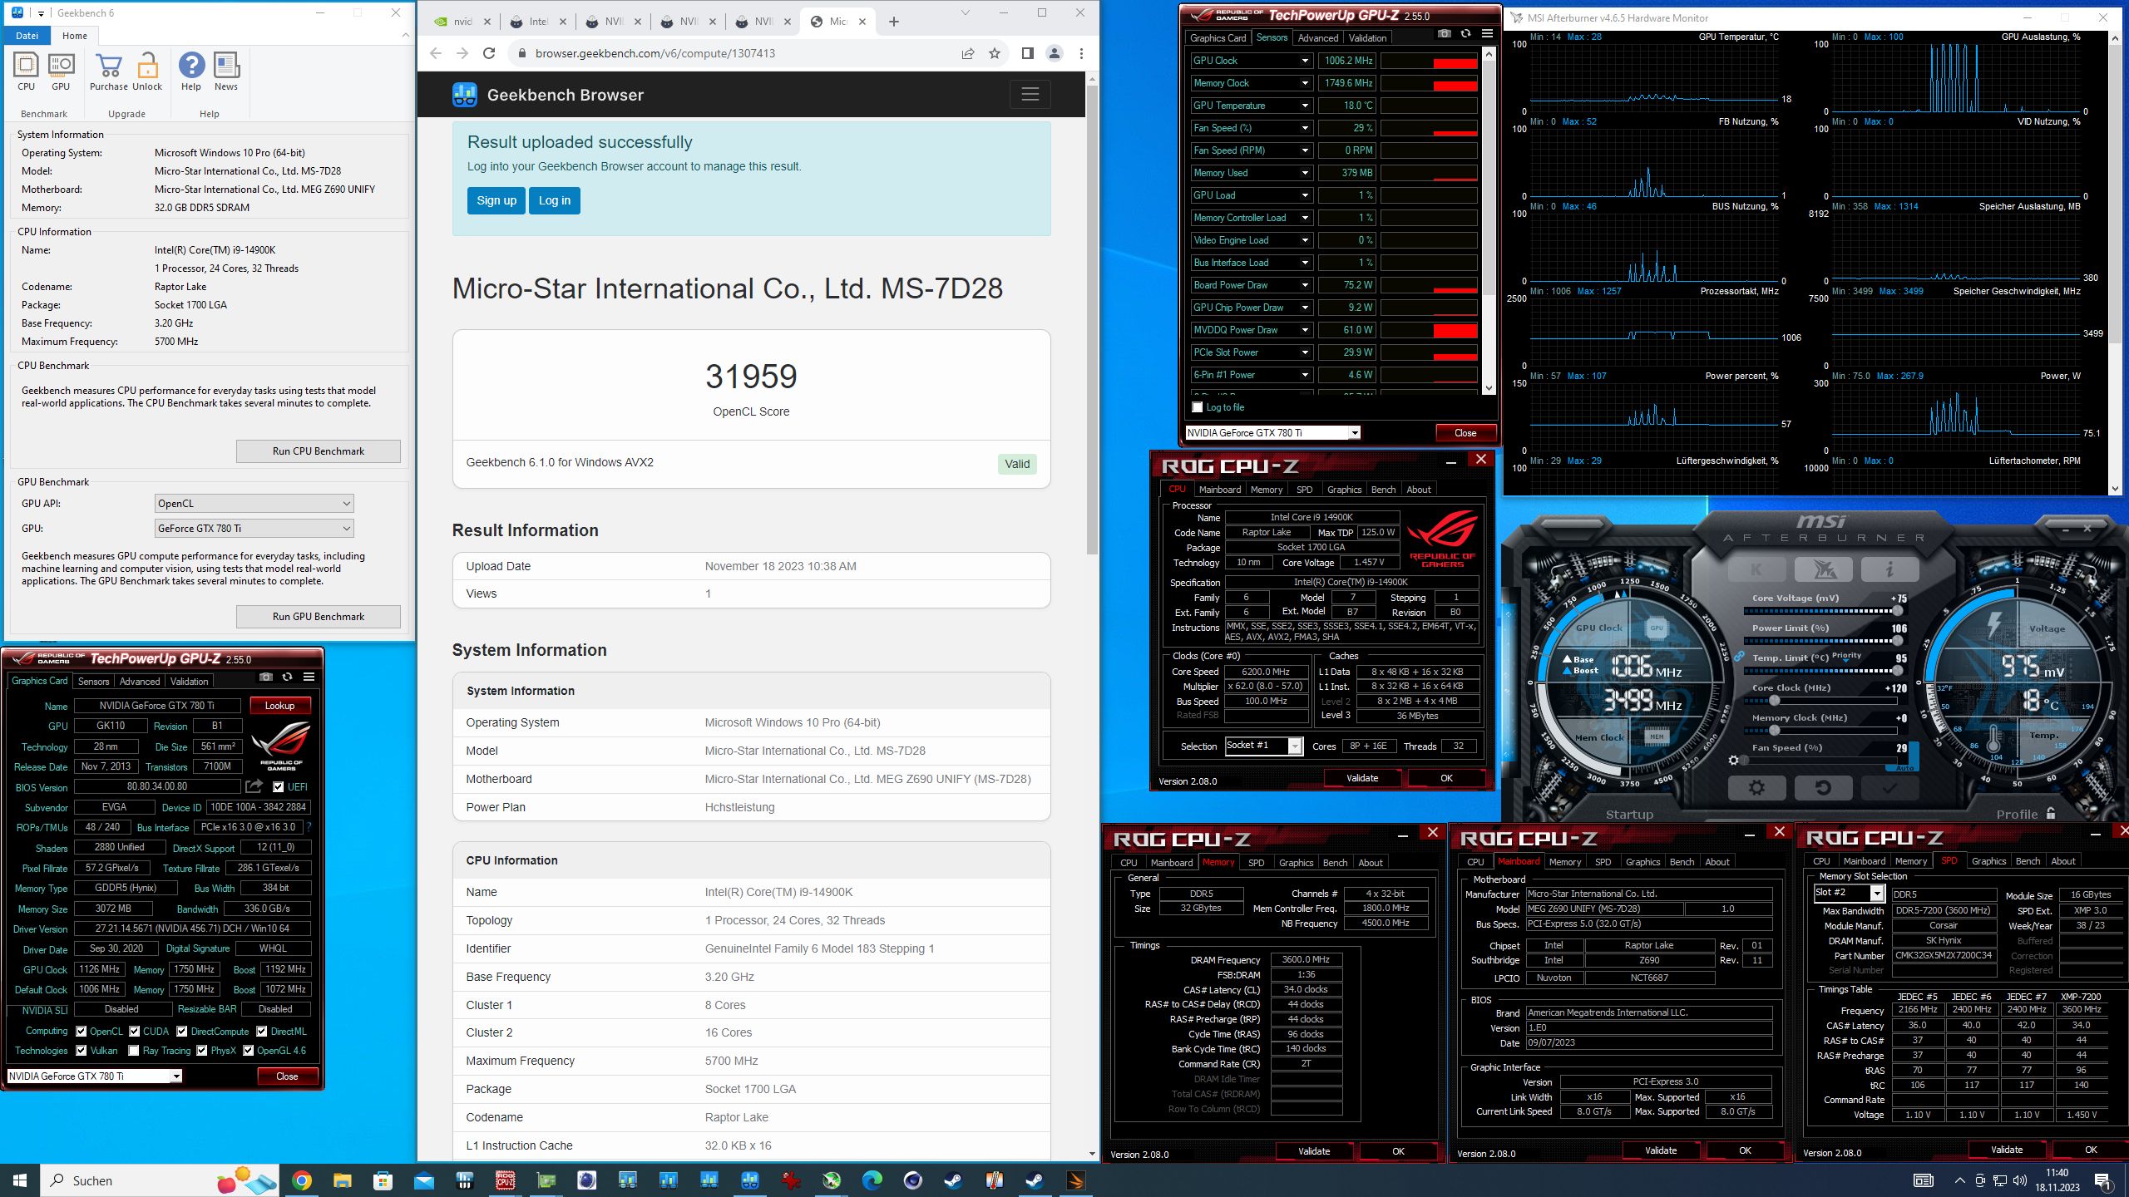Click the Run CPU Benchmark button
Screen dimensions: 2129x1197
[x=319, y=451]
